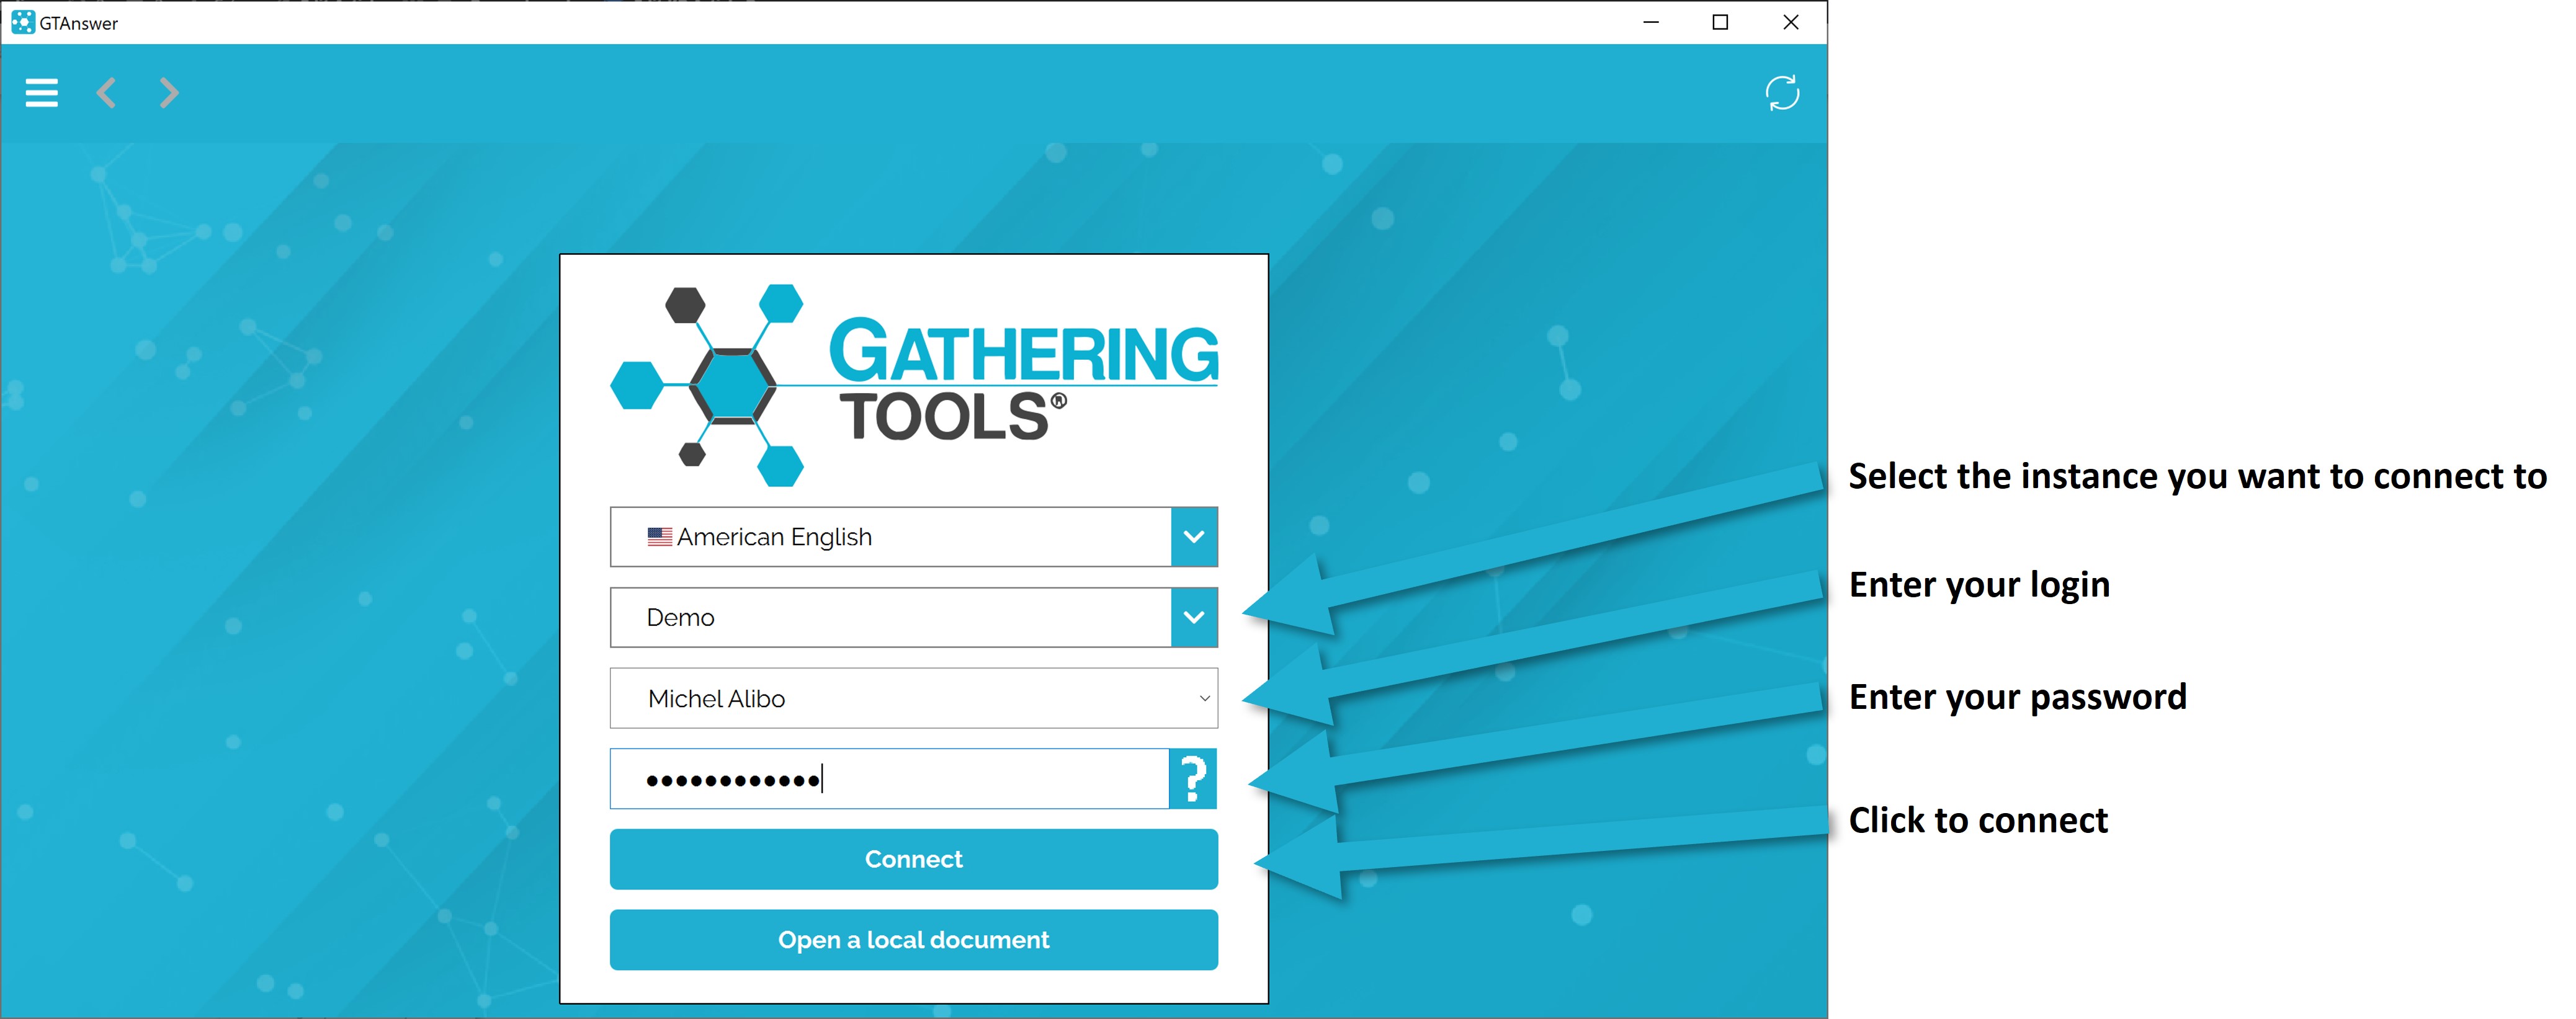Viewport: 2576px width, 1019px height.
Task: Minimize the GTAnswer window
Action: (1651, 22)
